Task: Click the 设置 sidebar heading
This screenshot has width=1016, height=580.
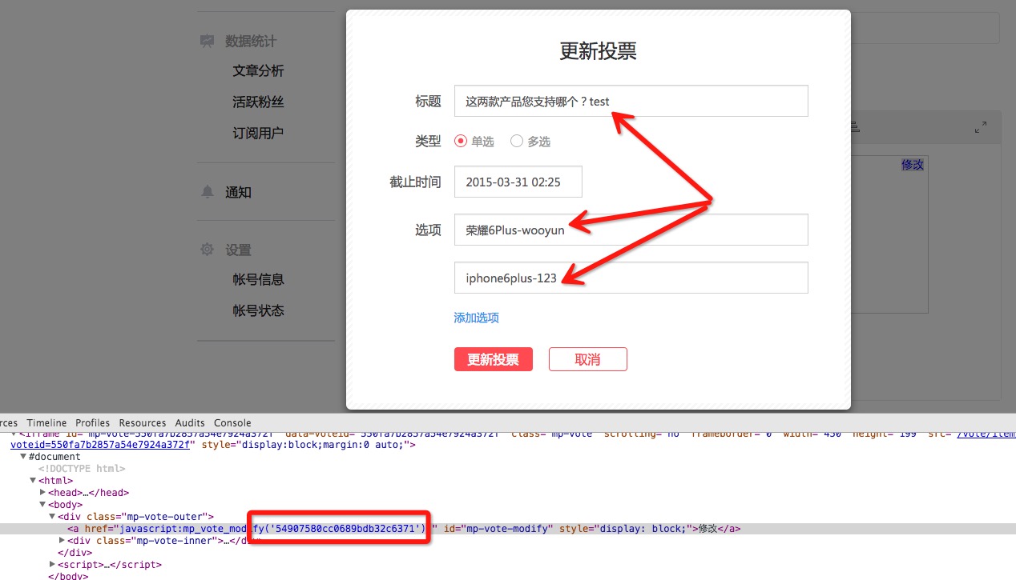Action: tap(238, 250)
